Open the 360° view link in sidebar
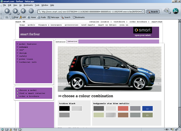This screenshot has width=181, height=131. point(22,50)
